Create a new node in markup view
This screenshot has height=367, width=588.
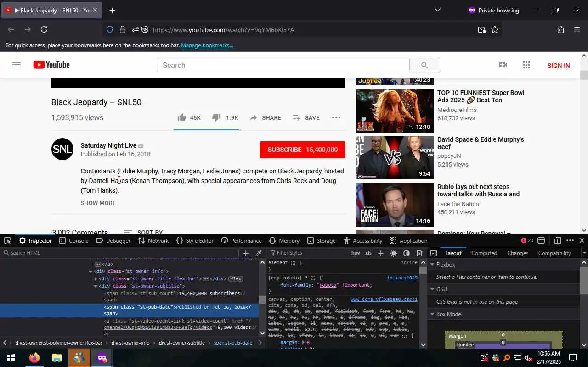246,253
